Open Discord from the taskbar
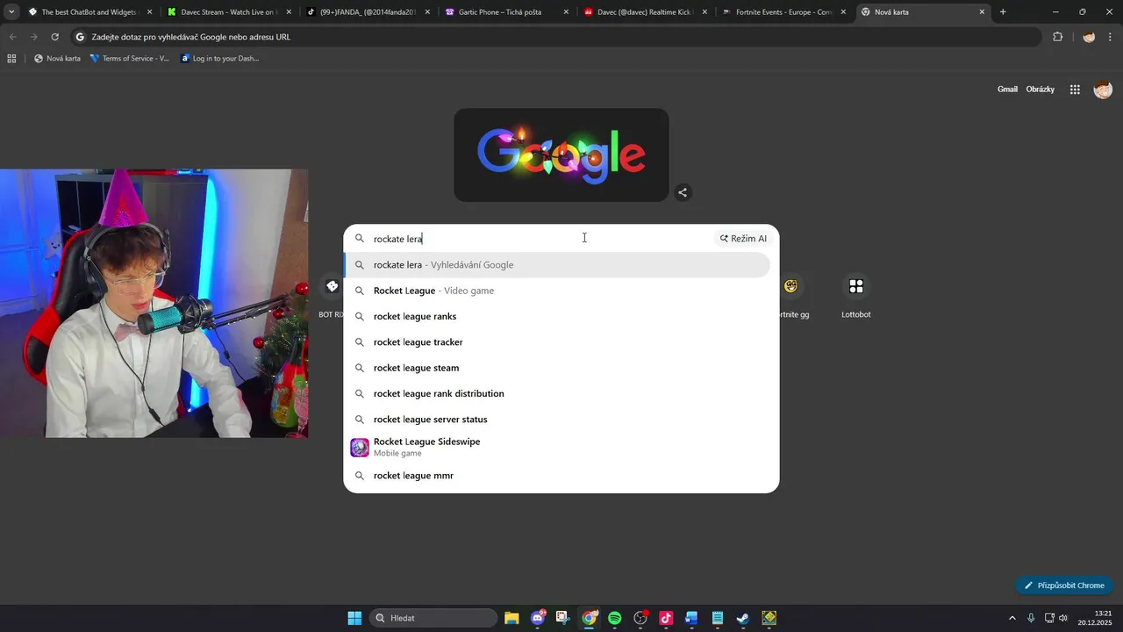The image size is (1123, 632). pos(538,618)
